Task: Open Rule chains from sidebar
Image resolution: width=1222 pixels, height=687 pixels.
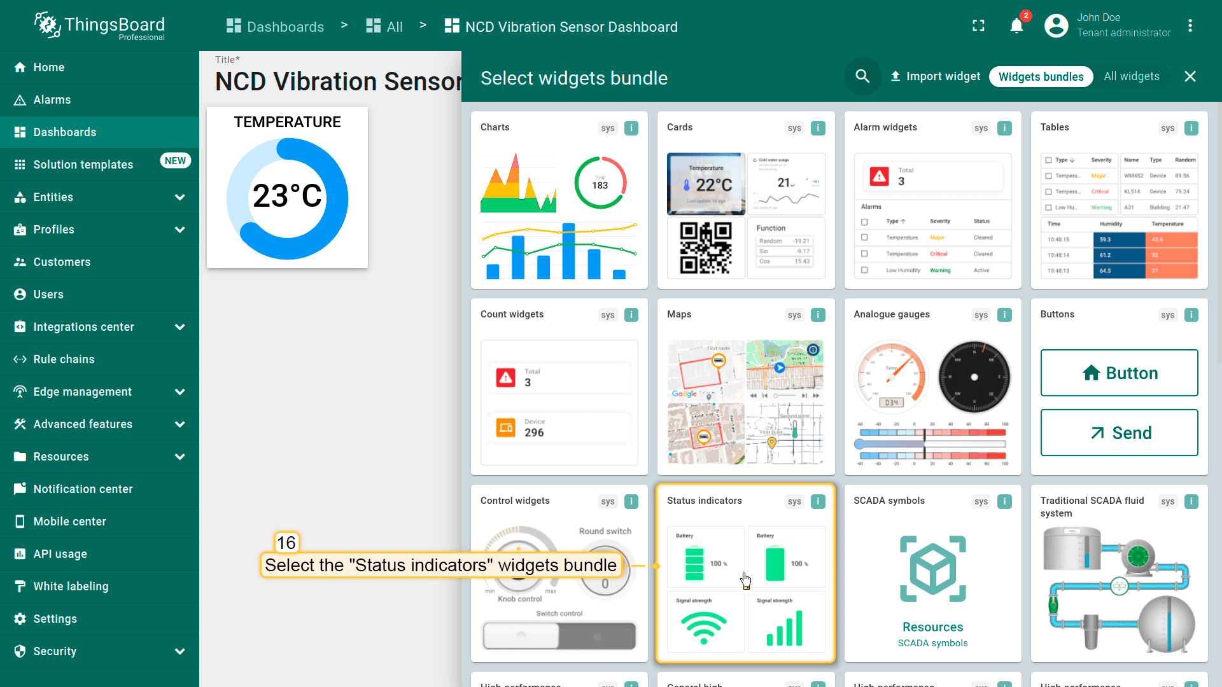Action: [x=64, y=359]
